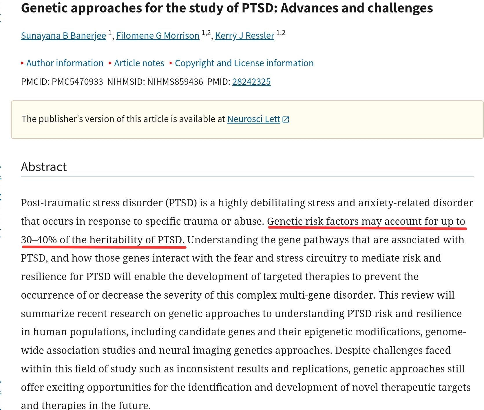Open author Kerry J Ressler's link
The width and height of the screenshot is (484, 410).
pos(244,36)
